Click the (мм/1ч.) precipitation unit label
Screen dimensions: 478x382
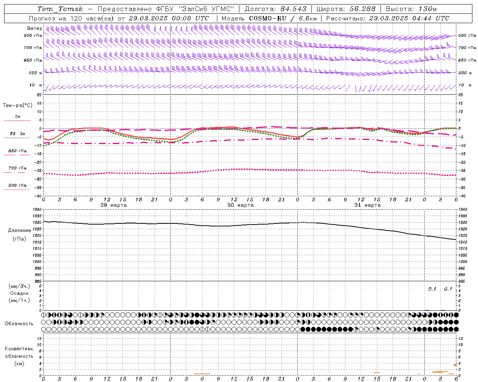point(19,300)
